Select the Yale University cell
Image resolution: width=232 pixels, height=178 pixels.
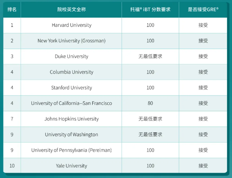tap(71, 166)
